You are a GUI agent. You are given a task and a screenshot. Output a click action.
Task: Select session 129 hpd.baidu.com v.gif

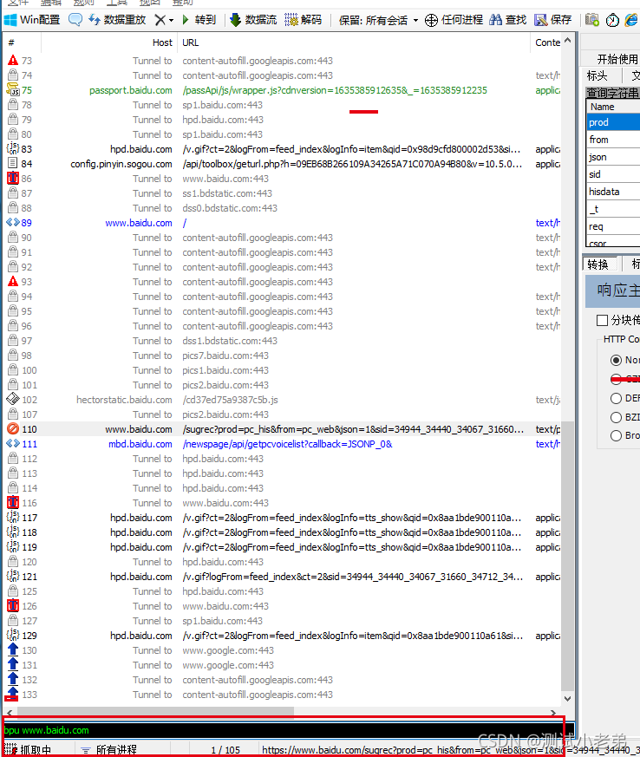click(283, 636)
